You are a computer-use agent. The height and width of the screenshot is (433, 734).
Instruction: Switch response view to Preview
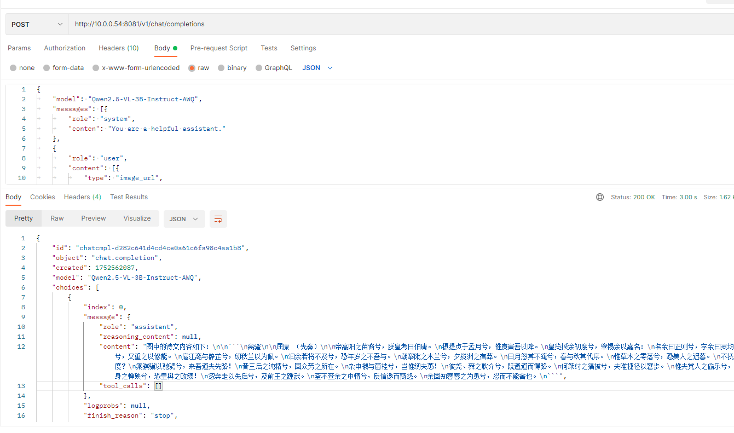tap(94, 218)
